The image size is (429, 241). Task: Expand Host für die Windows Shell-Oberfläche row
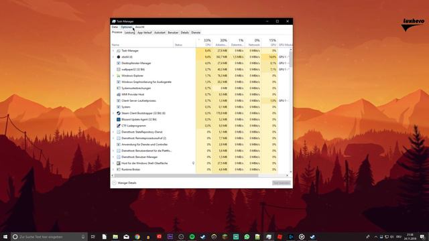click(x=113, y=163)
